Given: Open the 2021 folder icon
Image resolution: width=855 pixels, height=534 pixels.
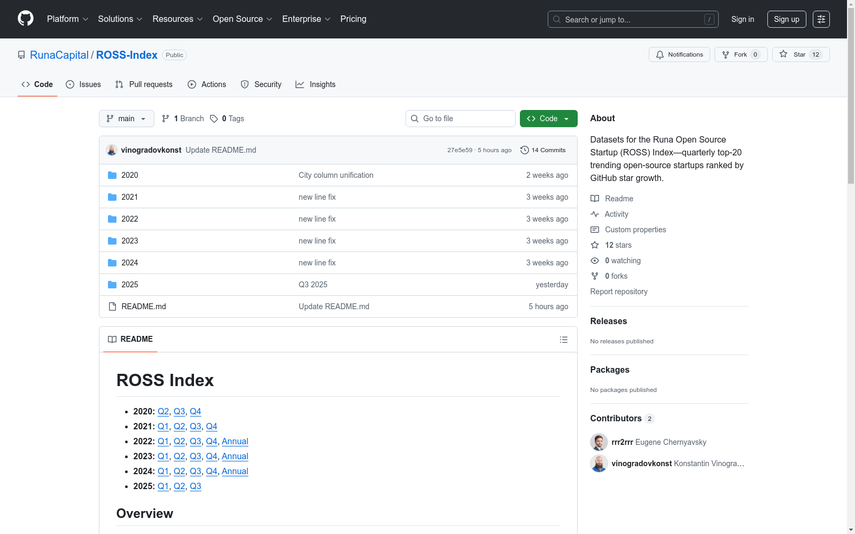Looking at the screenshot, I should pos(112,197).
